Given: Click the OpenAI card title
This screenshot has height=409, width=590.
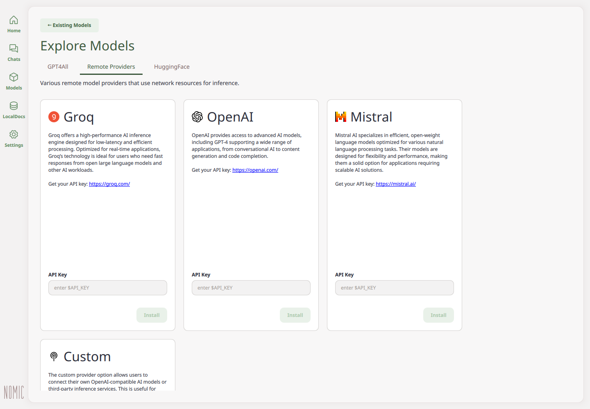Looking at the screenshot, I should pyautogui.click(x=230, y=117).
